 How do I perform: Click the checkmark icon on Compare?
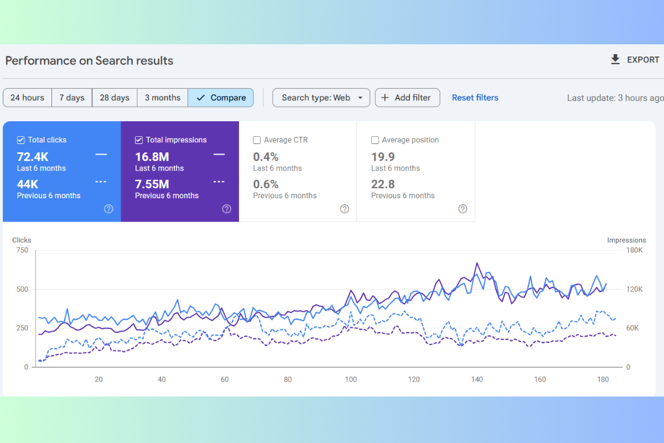pos(200,97)
